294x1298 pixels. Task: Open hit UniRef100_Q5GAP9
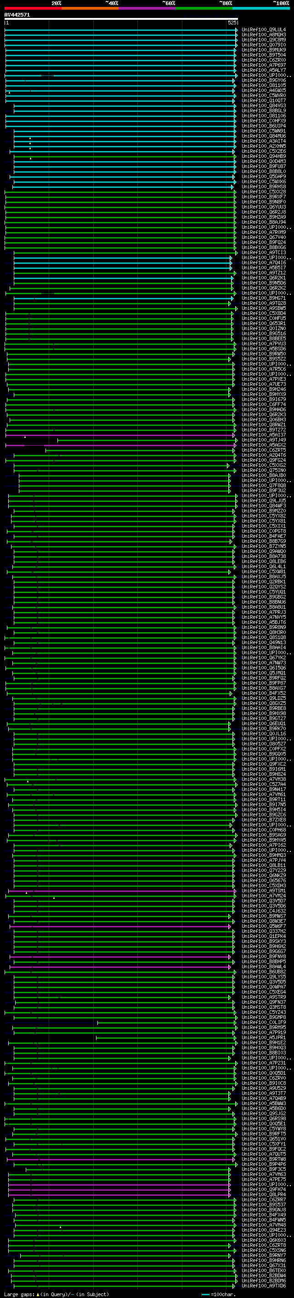coord(263,177)
